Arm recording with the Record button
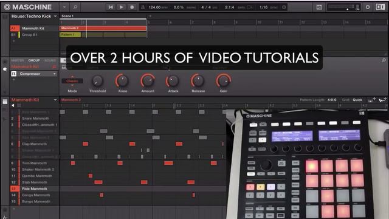 pos(132,7)
